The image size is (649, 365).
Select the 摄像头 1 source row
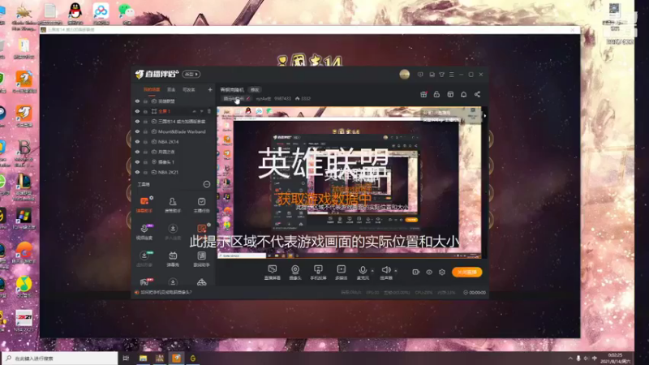click(x=174, y=161)
